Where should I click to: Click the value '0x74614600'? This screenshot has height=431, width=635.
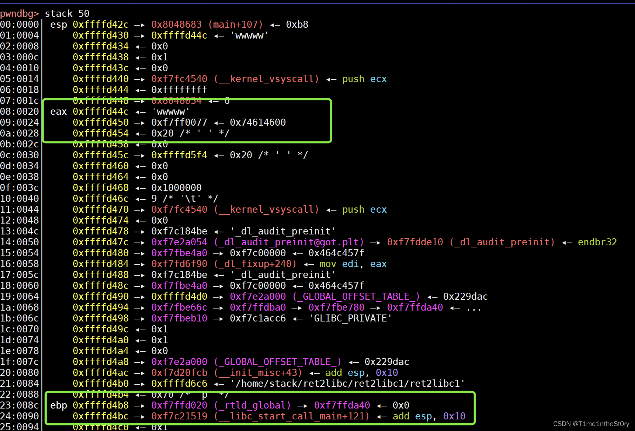(x=258, y=122)
